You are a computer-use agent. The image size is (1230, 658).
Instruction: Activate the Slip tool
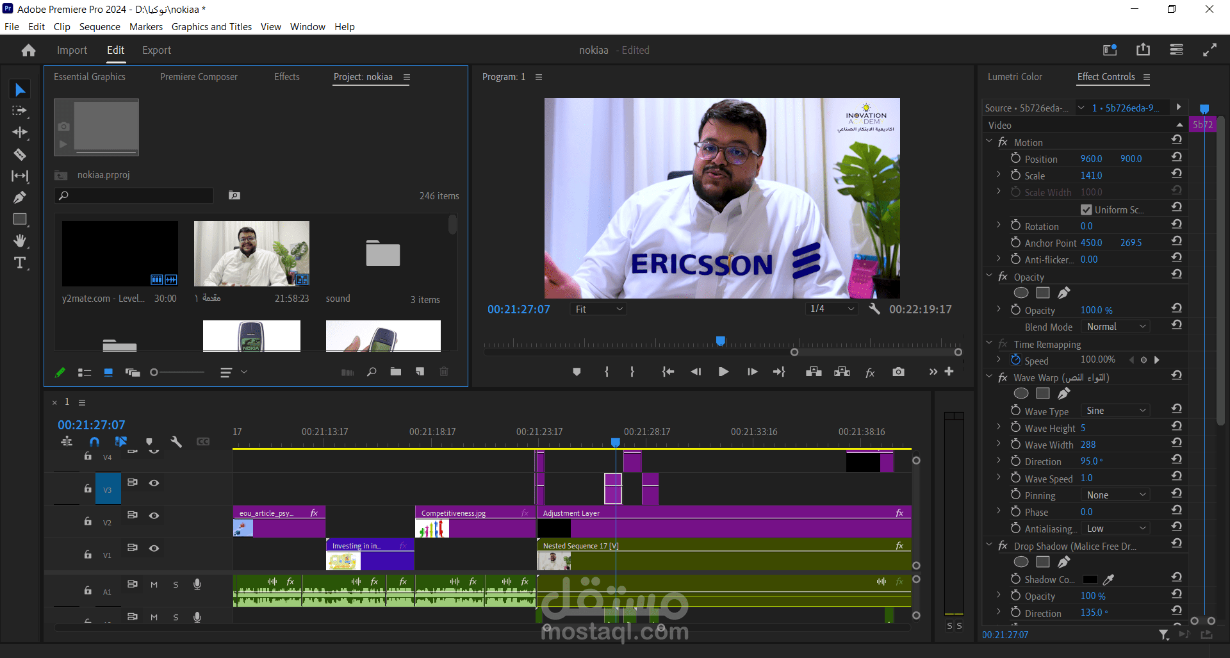pyautogui.click(x=20, y=176)
